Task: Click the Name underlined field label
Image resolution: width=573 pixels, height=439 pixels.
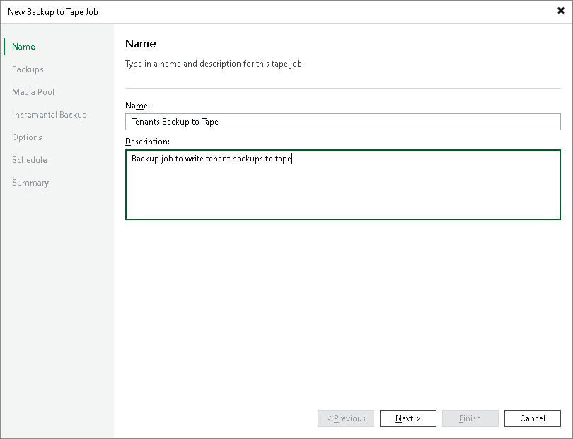Action: 135,105
